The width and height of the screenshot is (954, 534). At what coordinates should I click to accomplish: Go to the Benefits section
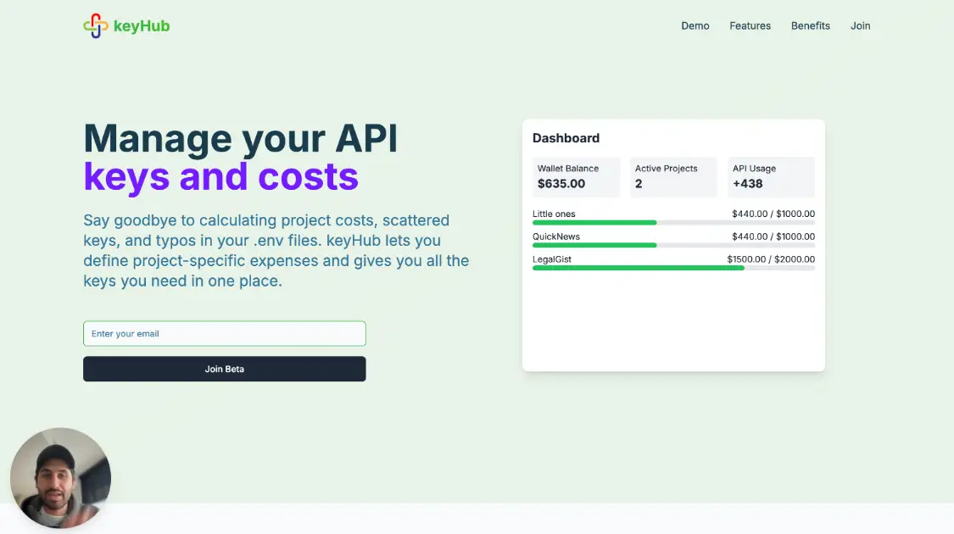pos(810,25)
